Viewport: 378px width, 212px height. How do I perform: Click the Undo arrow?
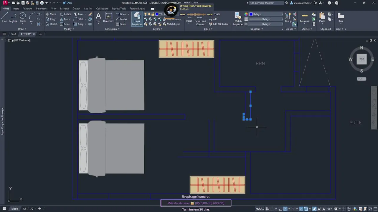point(47,3)
